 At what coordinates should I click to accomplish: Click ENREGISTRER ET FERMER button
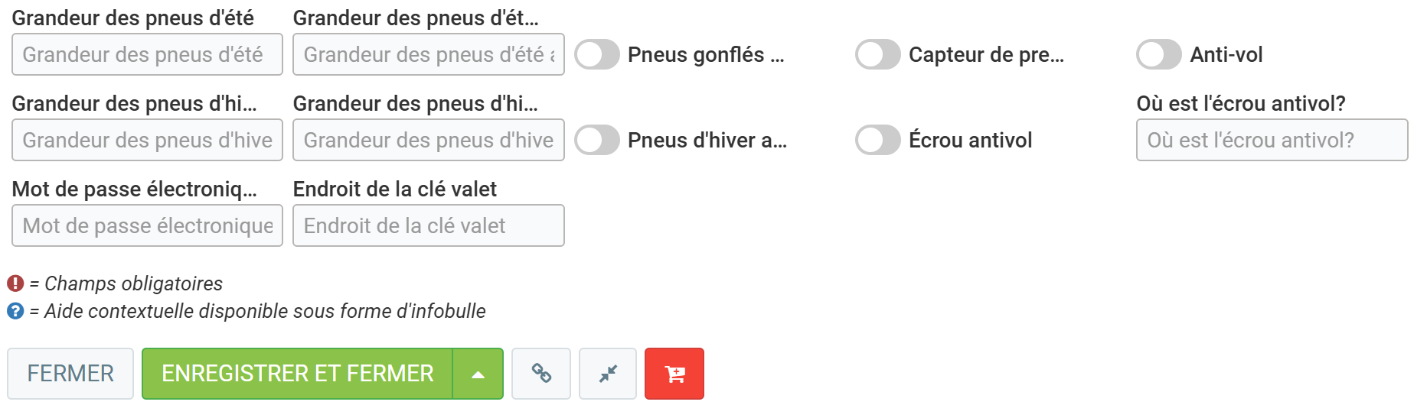(x=297, y=374)
